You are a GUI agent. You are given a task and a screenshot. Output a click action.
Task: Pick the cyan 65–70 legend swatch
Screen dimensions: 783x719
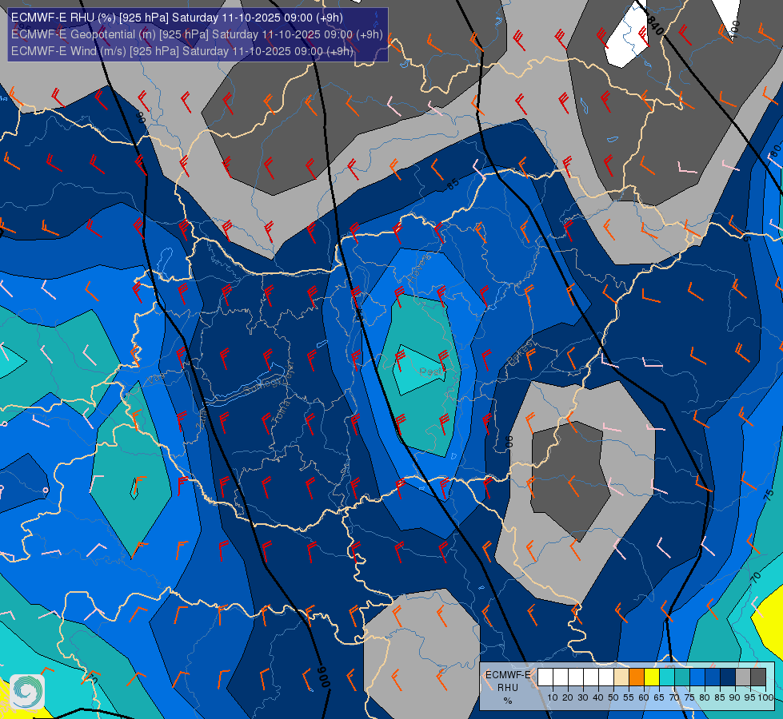[667, 677]
